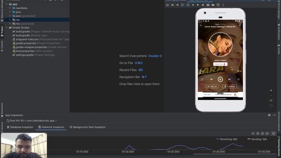Click the circular album art thumbnail
The image size is (281, 158).
220,44
